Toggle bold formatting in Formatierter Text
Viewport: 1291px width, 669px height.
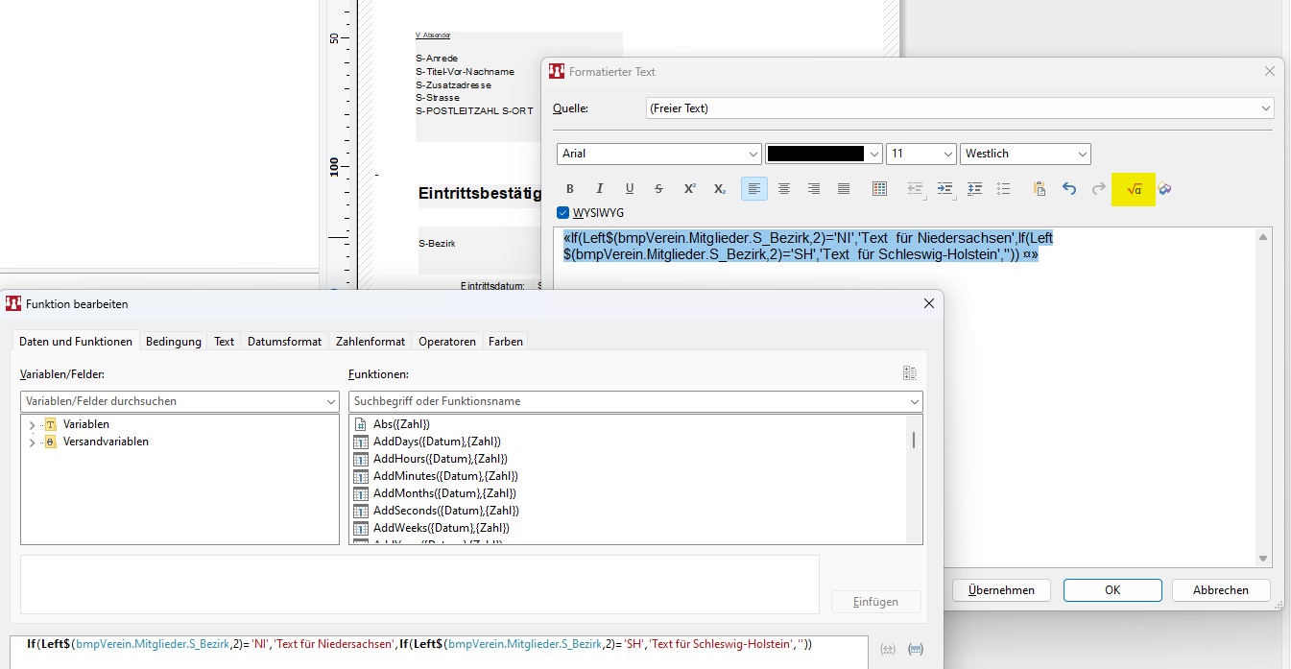coord(570,189)
